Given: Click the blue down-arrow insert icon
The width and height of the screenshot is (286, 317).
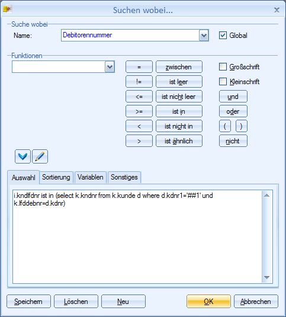Looking at the screenshot, I should coord(23,156).
